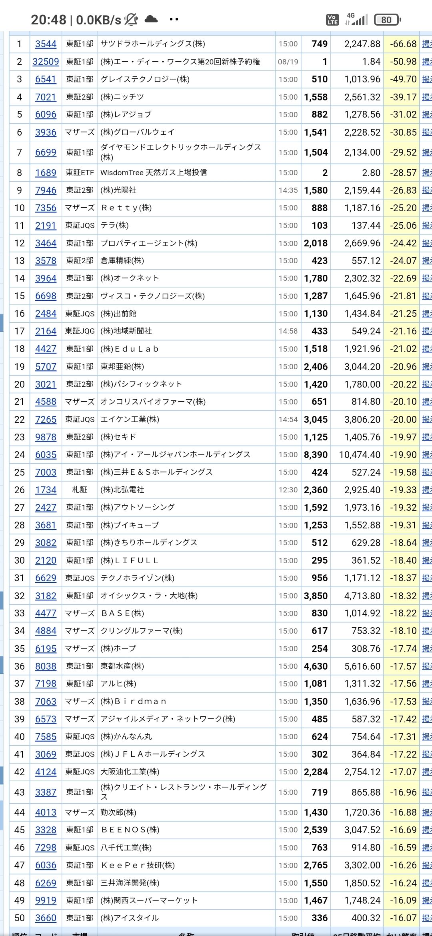Tap the cloud icon in status bar
The width and height of the screenshot is (432, 936).
pyautogui.click(x=151, y=19)
